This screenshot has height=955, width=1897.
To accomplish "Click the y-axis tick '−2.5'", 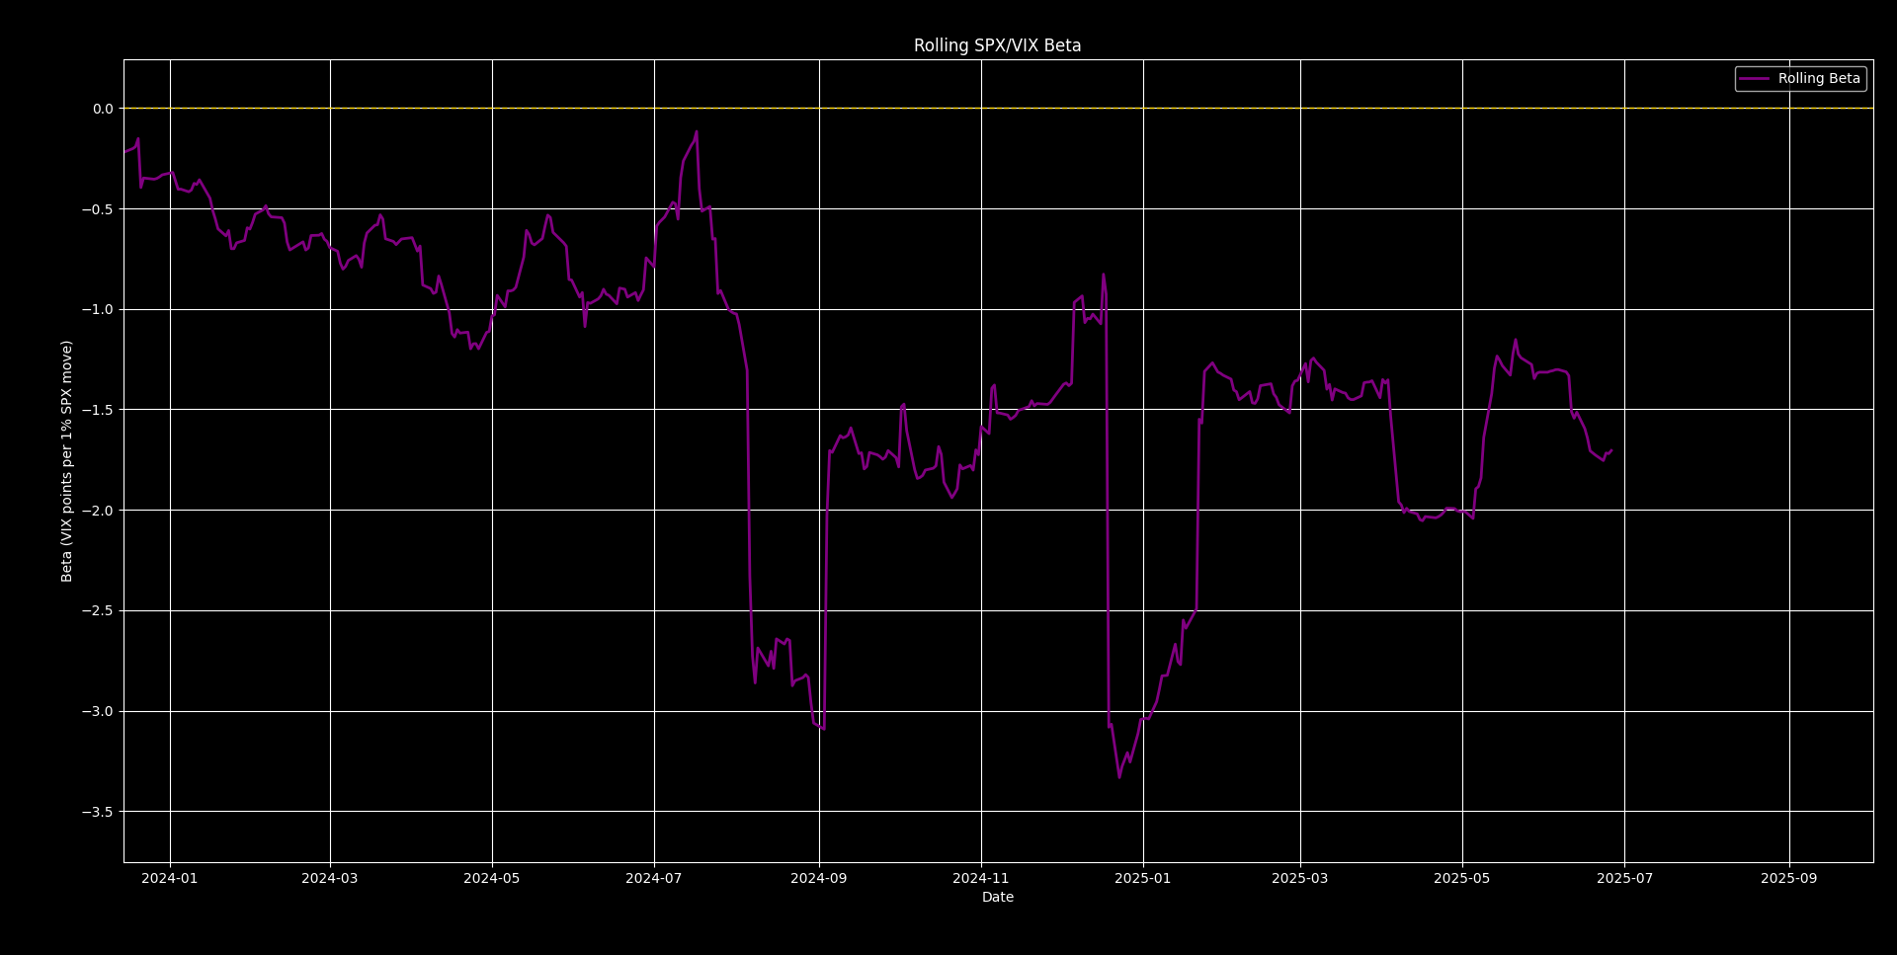I will tap(97, 610).
